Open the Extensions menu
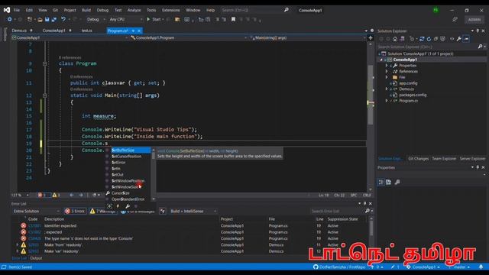 [x=171, y=10]
